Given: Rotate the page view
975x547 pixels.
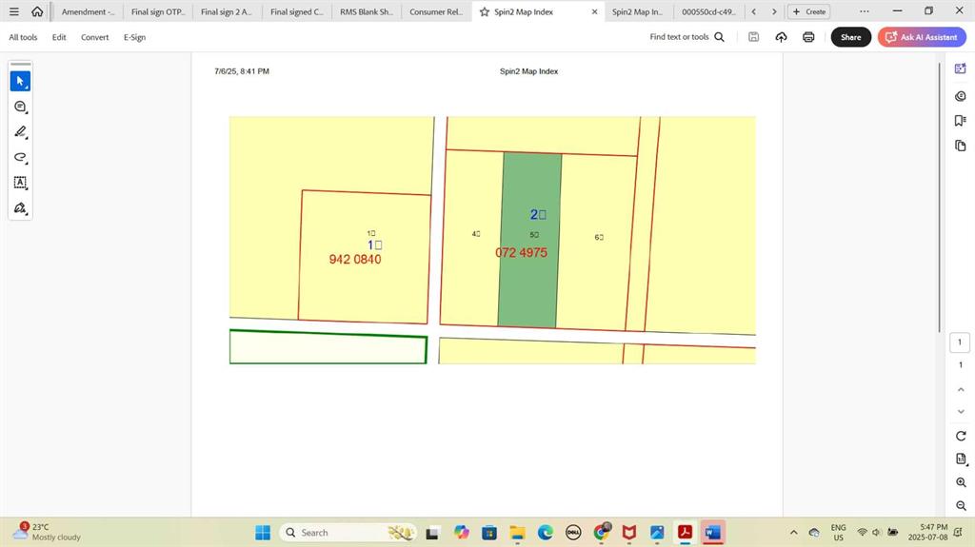Looking at the screenshot, I should (961, 436).
